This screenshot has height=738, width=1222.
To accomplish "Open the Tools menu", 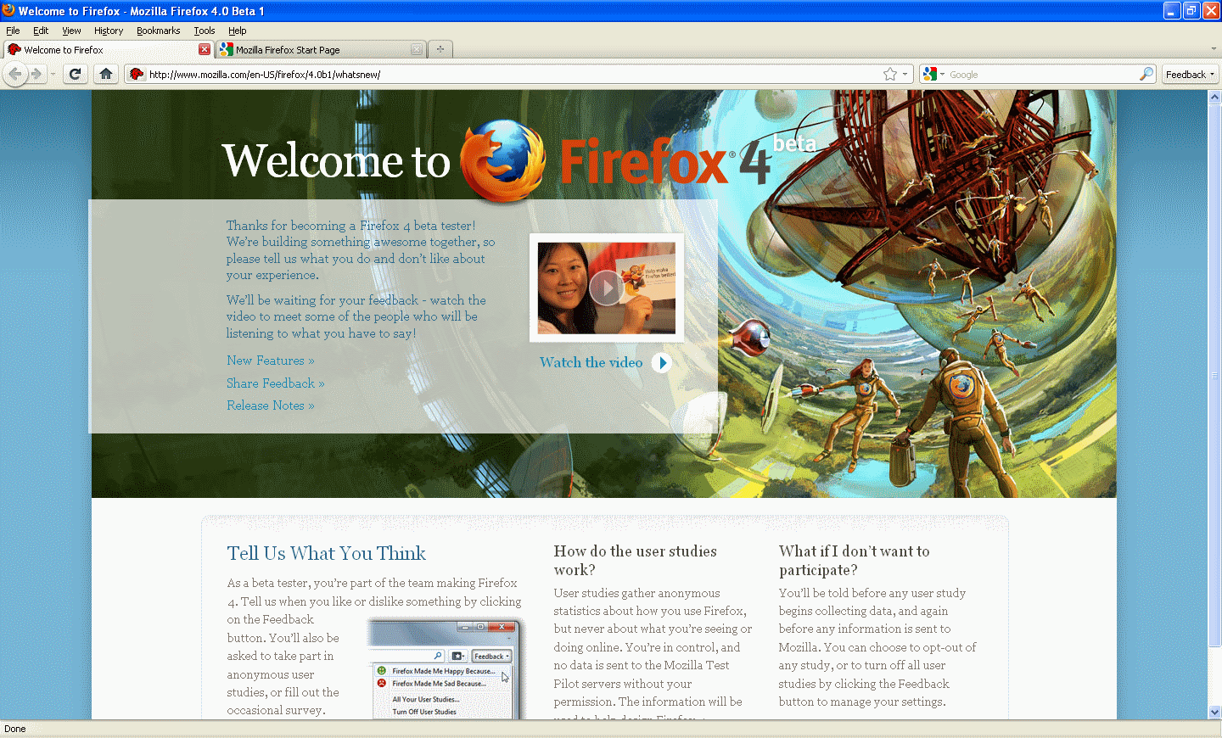I will [204, 31].
